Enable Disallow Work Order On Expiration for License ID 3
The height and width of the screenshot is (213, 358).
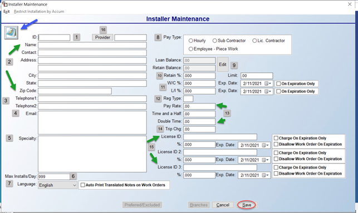pos(276,174)
